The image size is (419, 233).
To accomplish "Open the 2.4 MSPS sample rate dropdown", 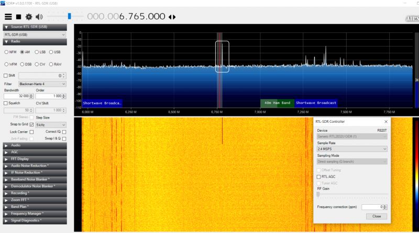I will (352, 149).
